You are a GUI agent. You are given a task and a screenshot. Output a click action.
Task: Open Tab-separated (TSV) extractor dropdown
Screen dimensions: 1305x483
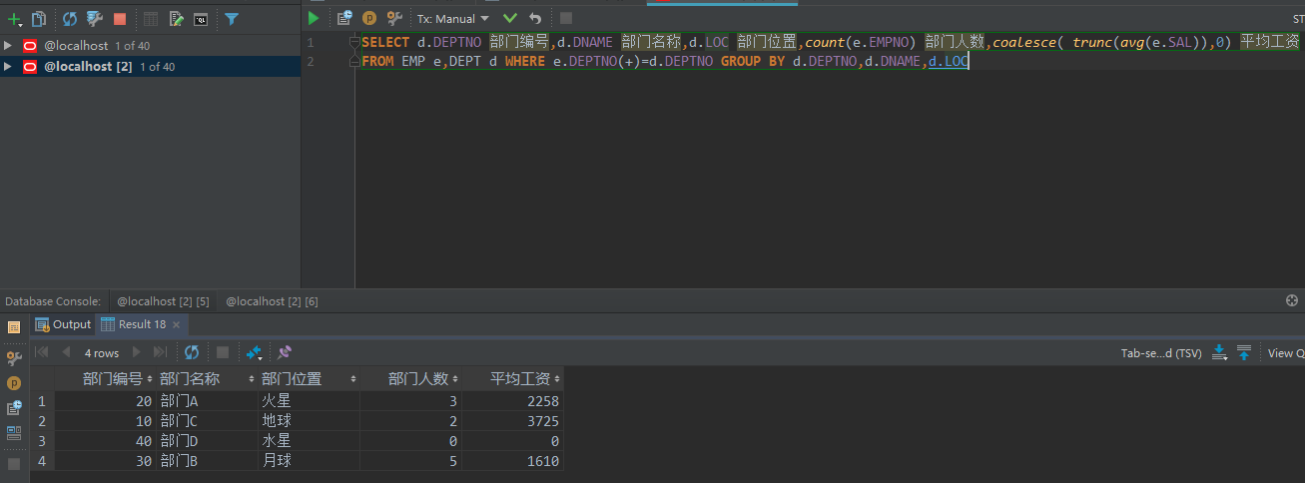point(1161,353)
